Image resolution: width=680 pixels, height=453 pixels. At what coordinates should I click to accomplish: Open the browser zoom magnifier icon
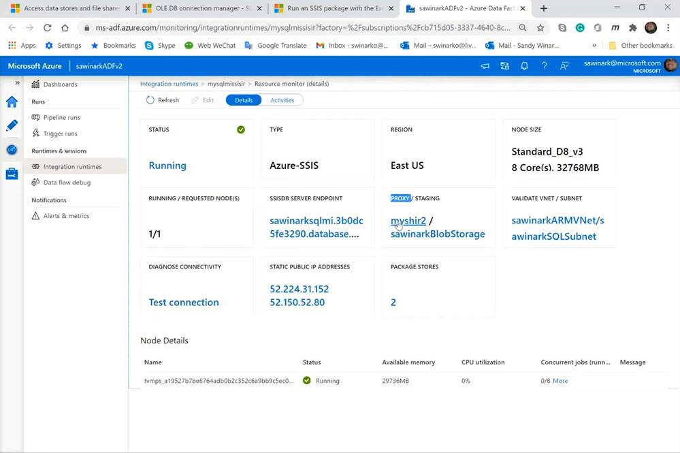[x=523, y=28]
